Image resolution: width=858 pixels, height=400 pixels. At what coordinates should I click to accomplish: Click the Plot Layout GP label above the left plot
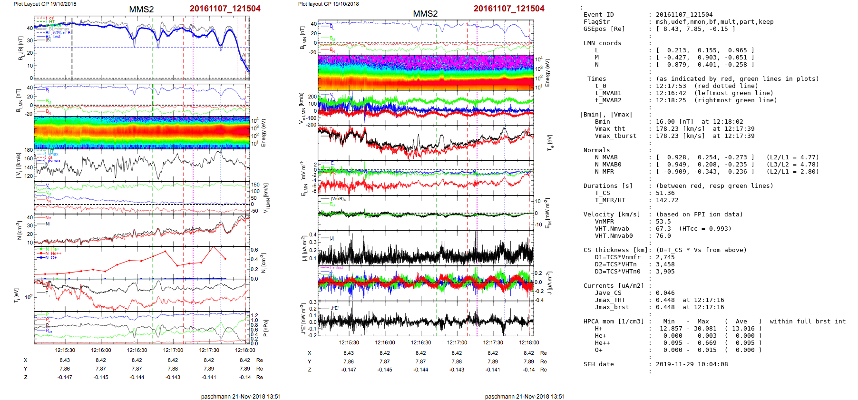coord(45,4)
